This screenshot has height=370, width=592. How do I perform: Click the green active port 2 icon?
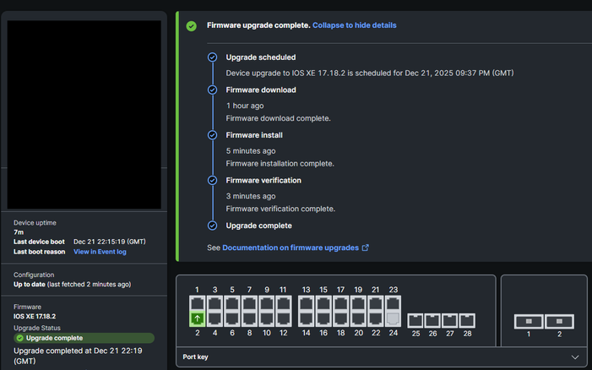pos(198,318)
